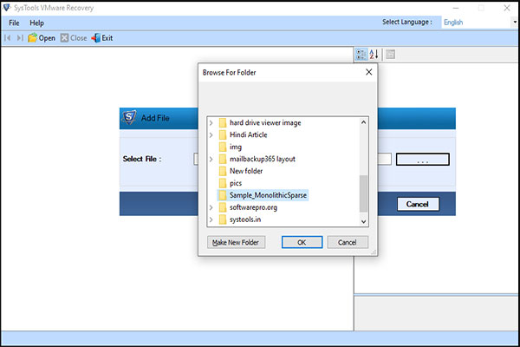Screen dimensions: 520x347
Task: Open the File menu
Action: tap(14, 23)
